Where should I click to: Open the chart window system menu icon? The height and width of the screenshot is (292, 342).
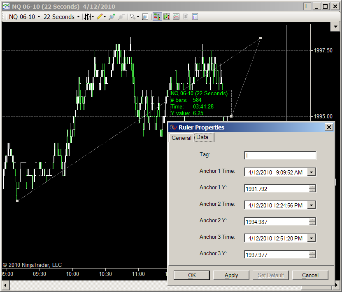tap(6, 6)
